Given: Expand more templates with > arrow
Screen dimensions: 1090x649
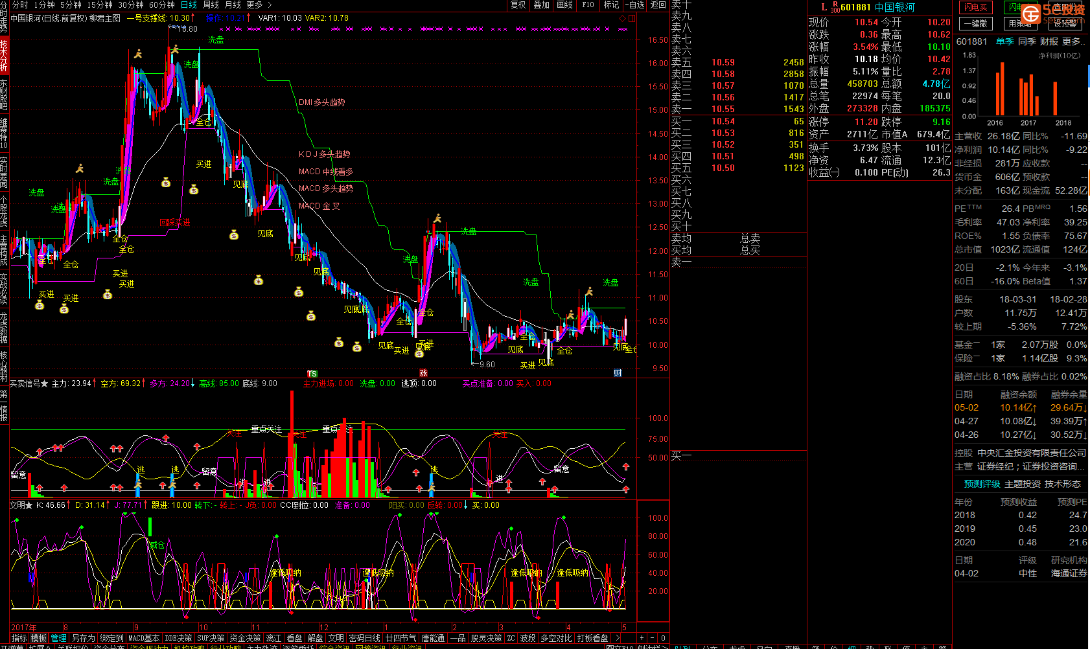Looking at the screenshot, I should [x=617, y=638].
